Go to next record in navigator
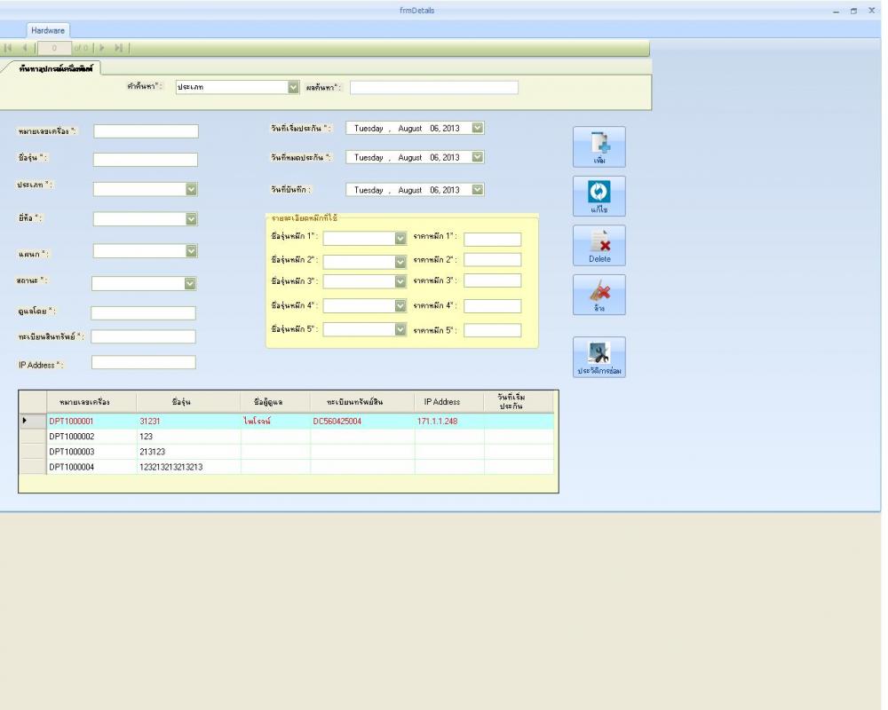888x710 pixels. coord(102,48)
